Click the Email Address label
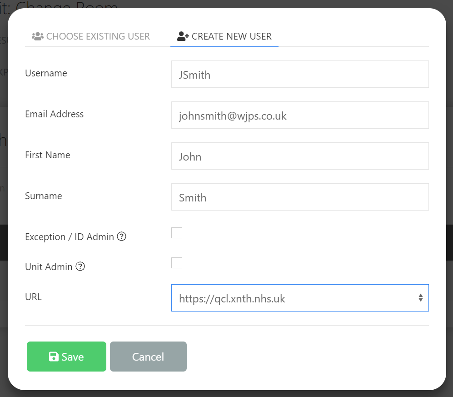The height and width of the screenshot is (397, 453). pos(55,114)
